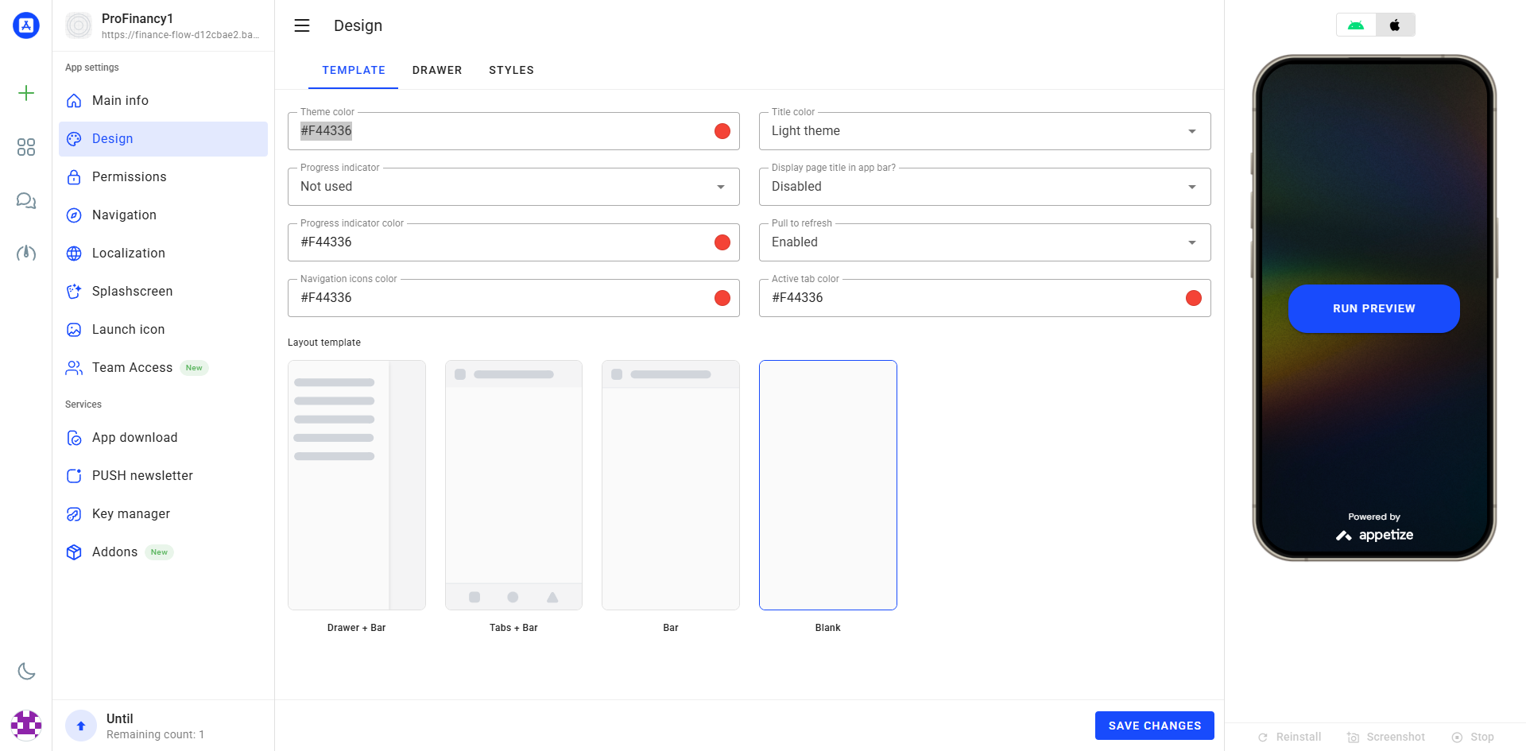
Task: Click the app logo icon in top-left
Action: (x=26, y=25)
